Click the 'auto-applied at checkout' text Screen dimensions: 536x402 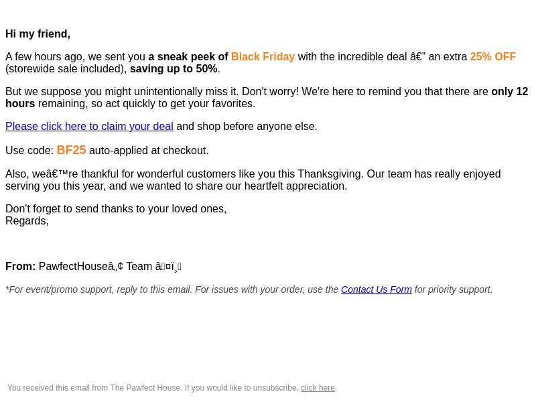point(149,150)
